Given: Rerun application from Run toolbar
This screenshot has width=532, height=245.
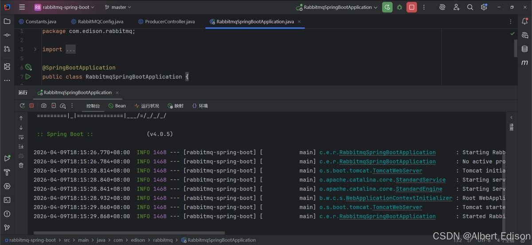Looking at the screenshot, I should point(22,106).
